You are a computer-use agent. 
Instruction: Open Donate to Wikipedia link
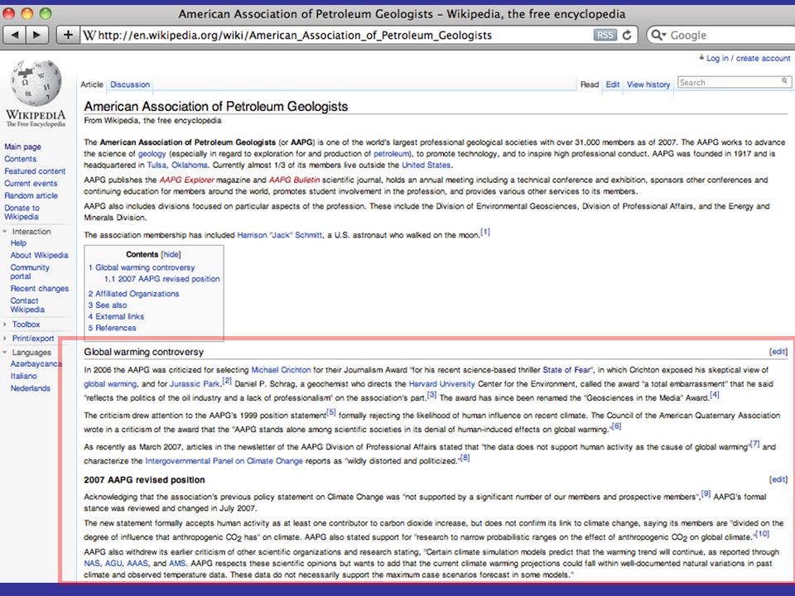22,212
